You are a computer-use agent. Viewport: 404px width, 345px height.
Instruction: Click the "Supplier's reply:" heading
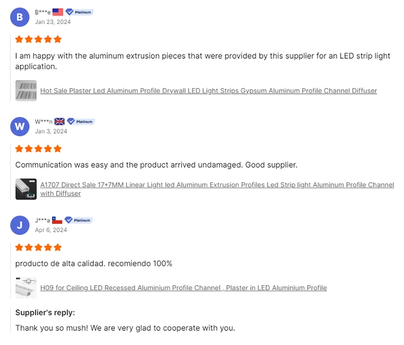45,313
